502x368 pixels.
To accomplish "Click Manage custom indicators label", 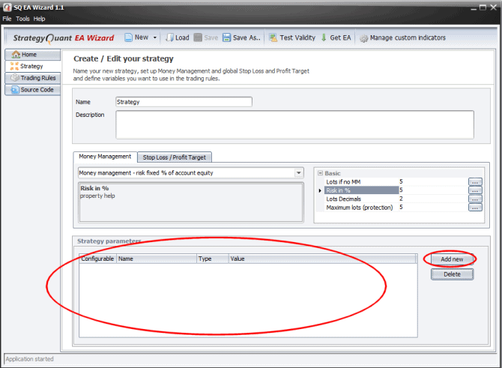I will click(408, 37).
